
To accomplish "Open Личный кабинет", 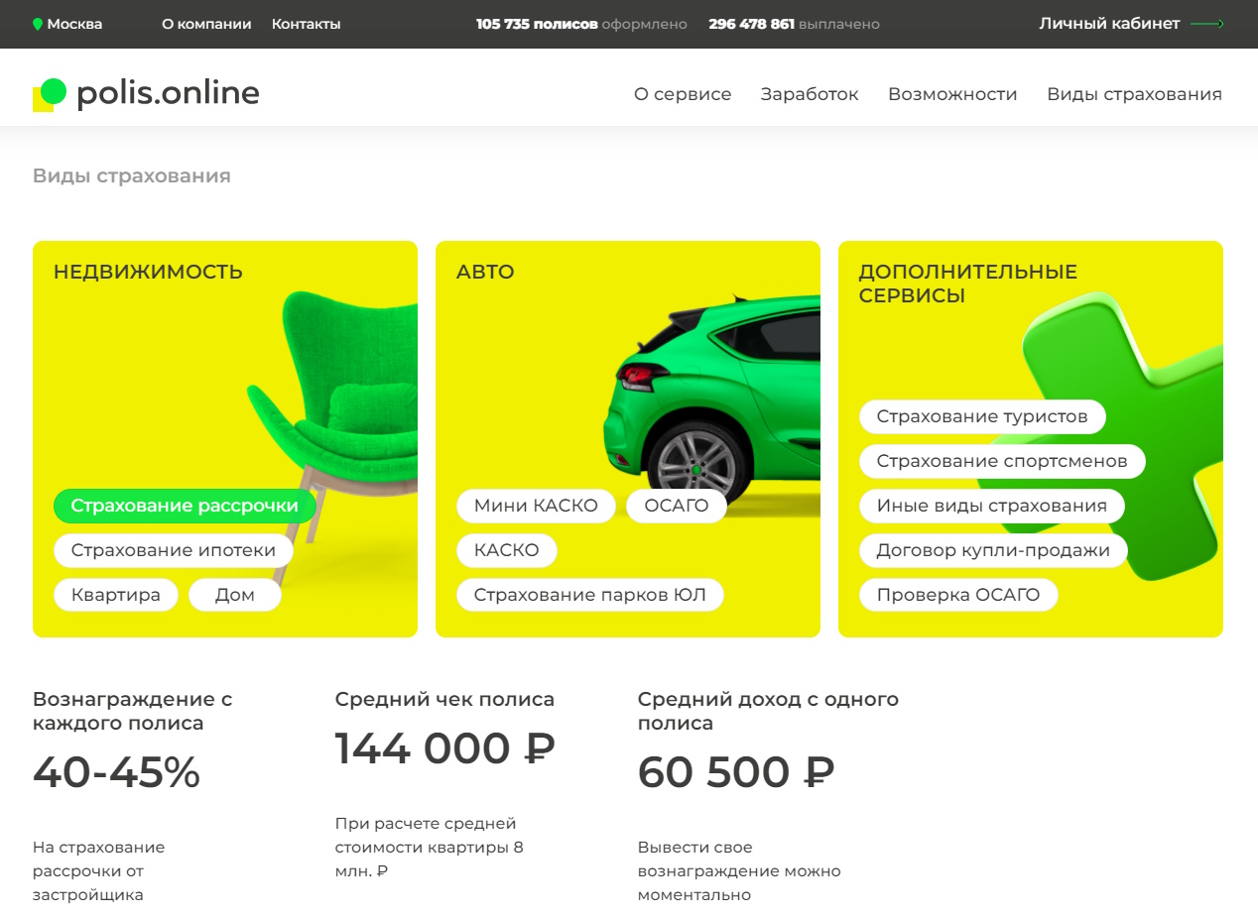I will click(1109, 24).
